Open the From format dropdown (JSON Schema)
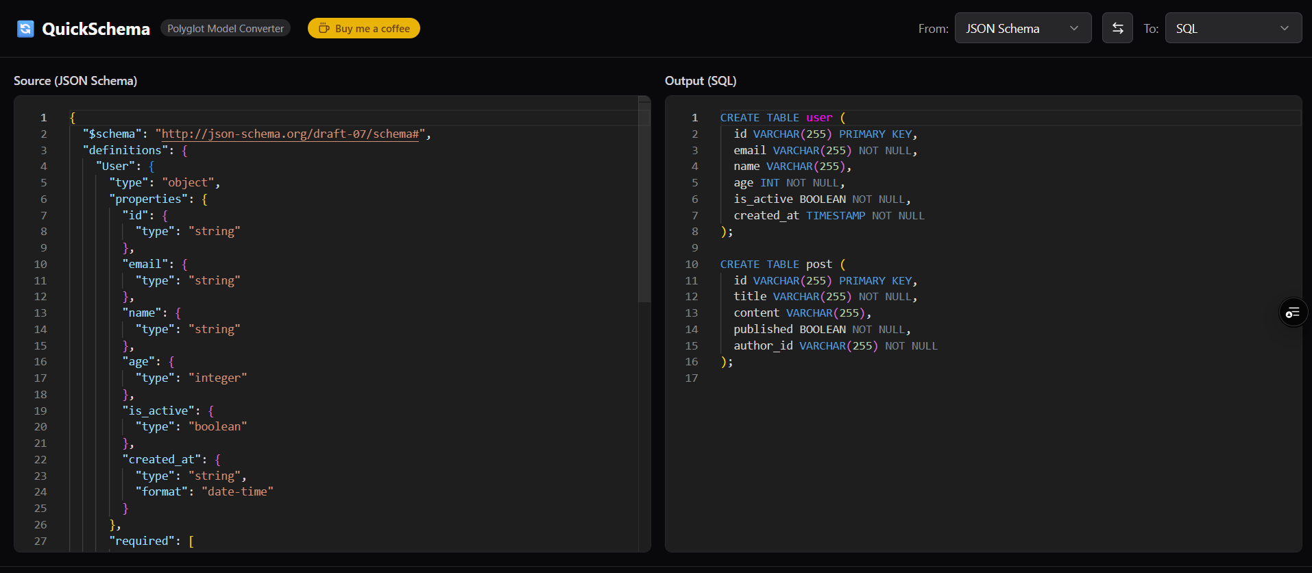 tap(1023, 28)
